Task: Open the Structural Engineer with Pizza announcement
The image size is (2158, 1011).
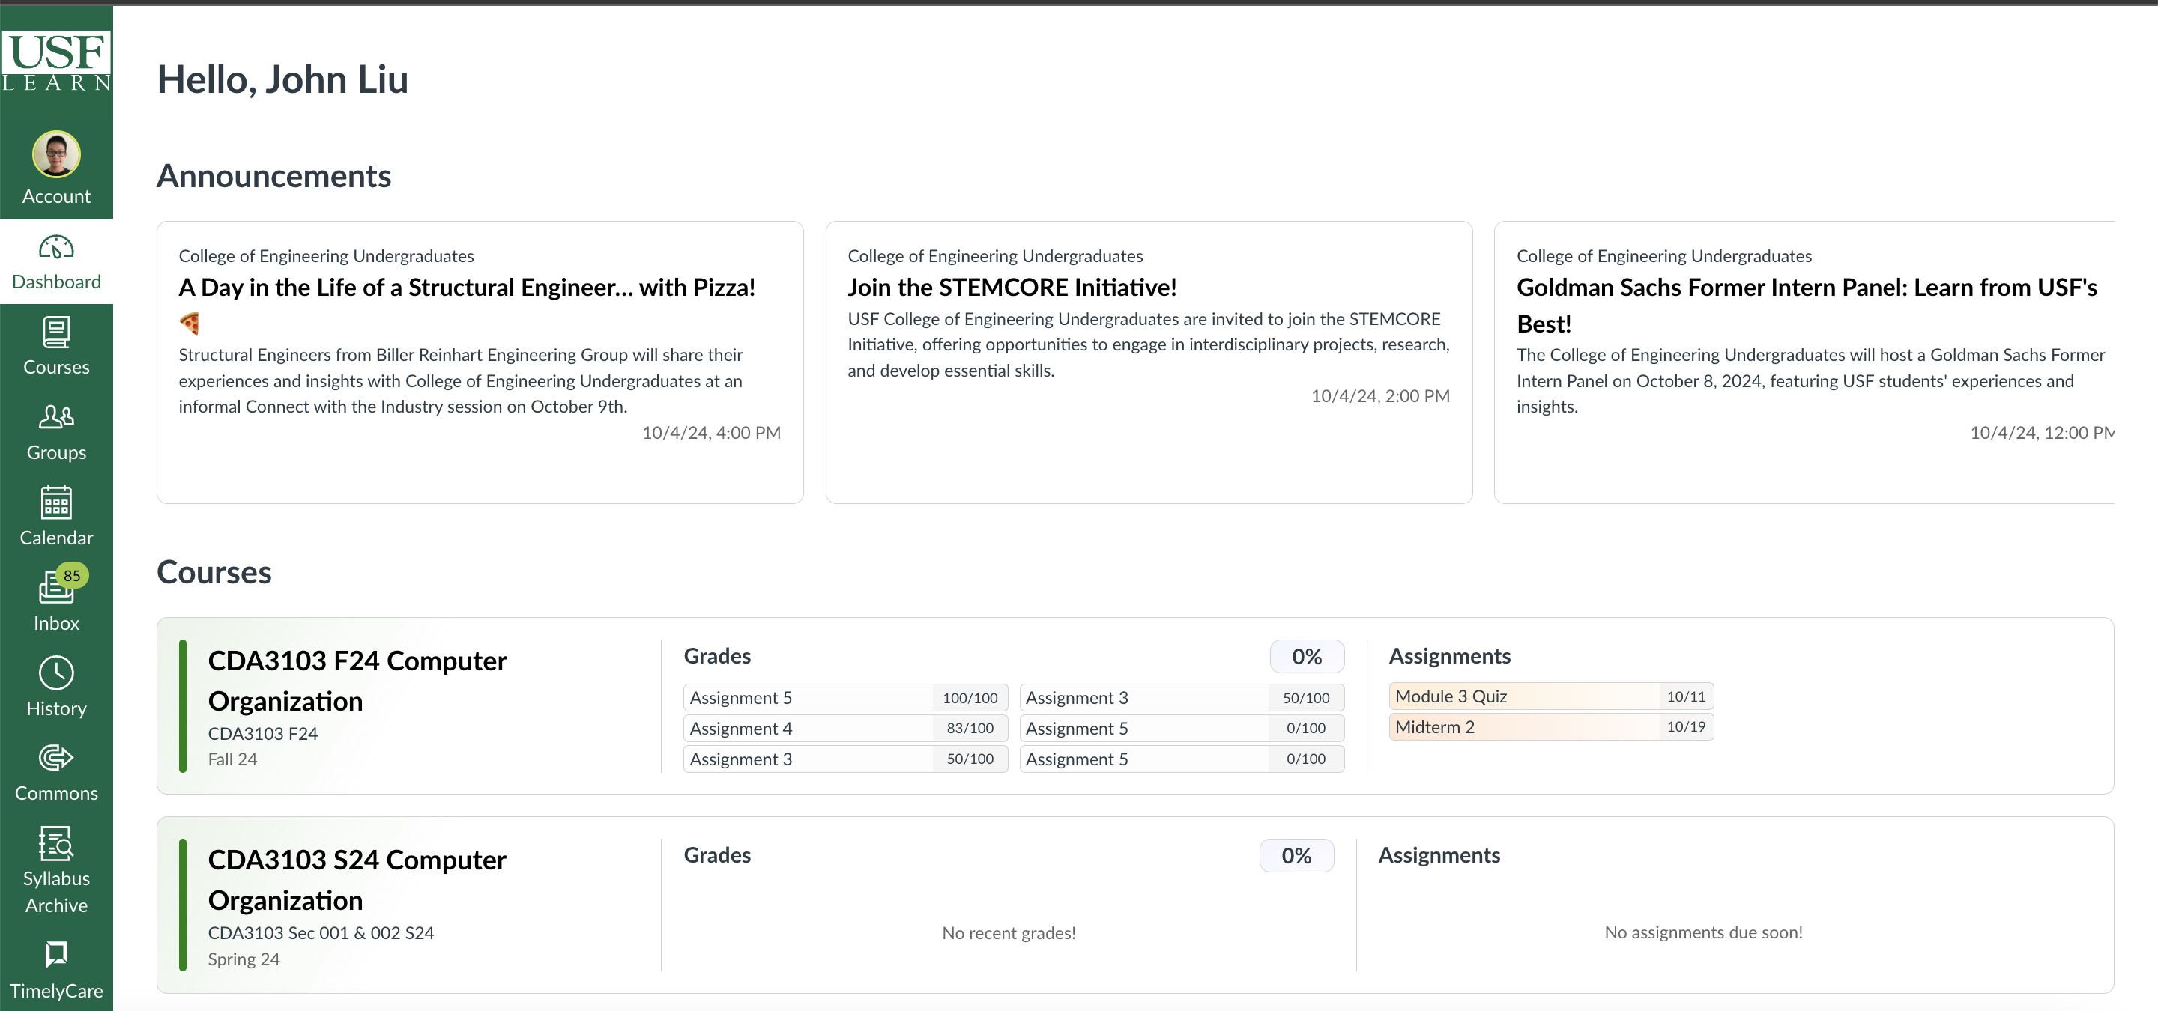Action: tap(466, 288)
